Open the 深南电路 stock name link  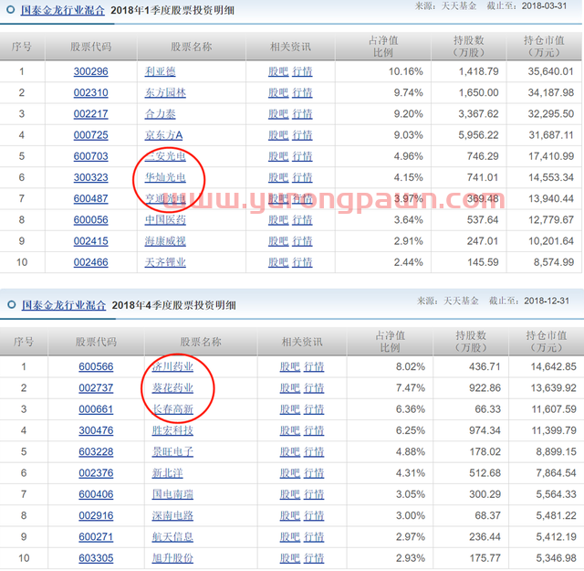[172, 515]
